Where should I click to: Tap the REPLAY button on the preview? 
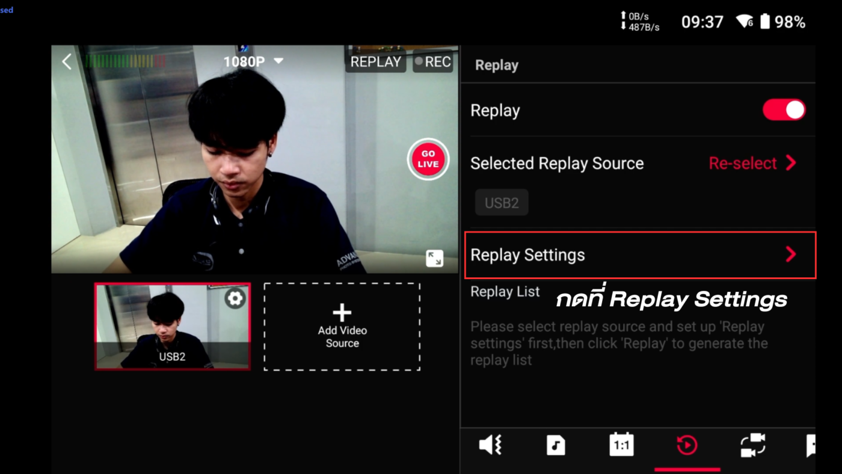[x=376, y=61]
